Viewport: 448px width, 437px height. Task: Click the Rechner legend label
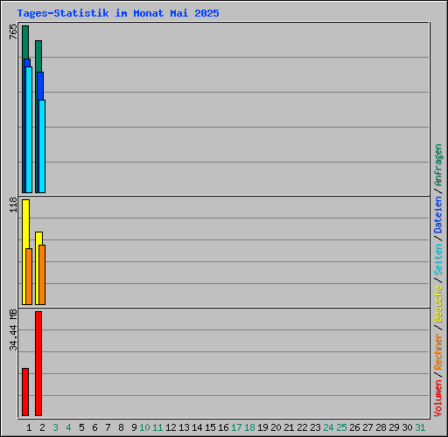[x=438, y=351]
